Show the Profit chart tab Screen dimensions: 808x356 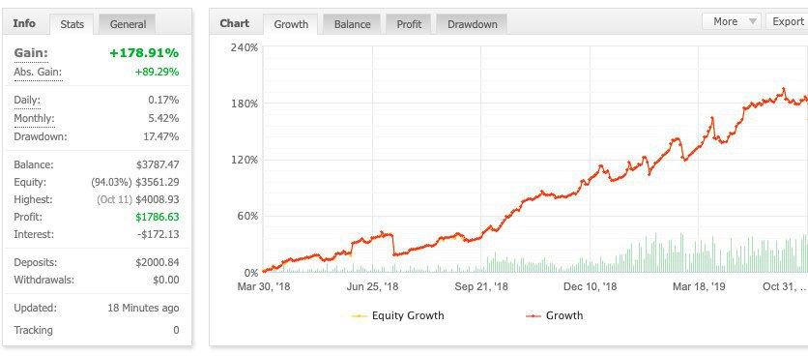coord(409,24)
